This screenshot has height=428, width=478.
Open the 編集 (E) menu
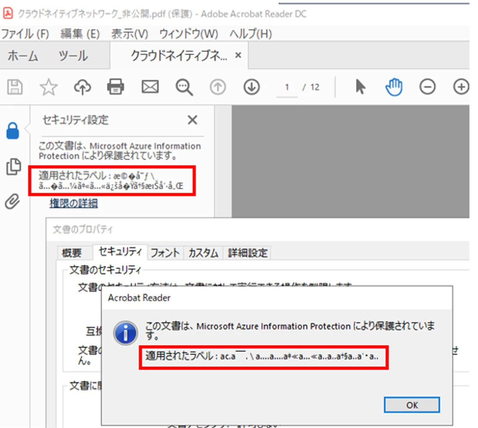coord(80,34)
